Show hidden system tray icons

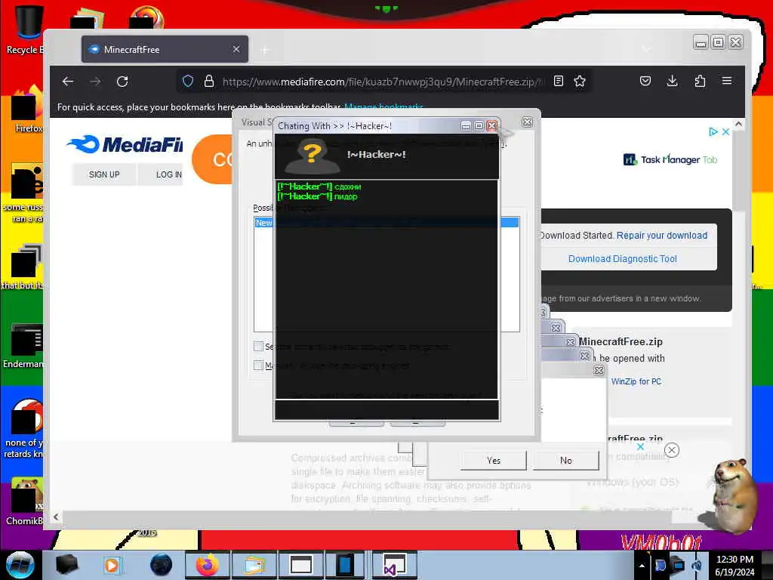pyautogui.click(x=642, y=566)
